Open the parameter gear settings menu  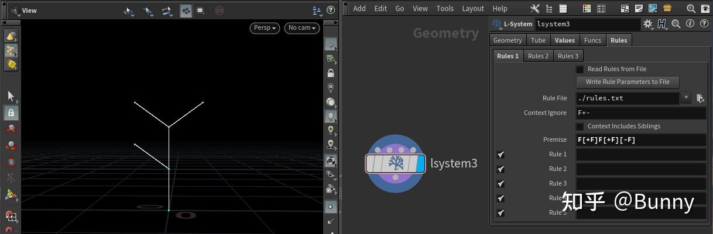pyautogui.click(x=647, y=24)
